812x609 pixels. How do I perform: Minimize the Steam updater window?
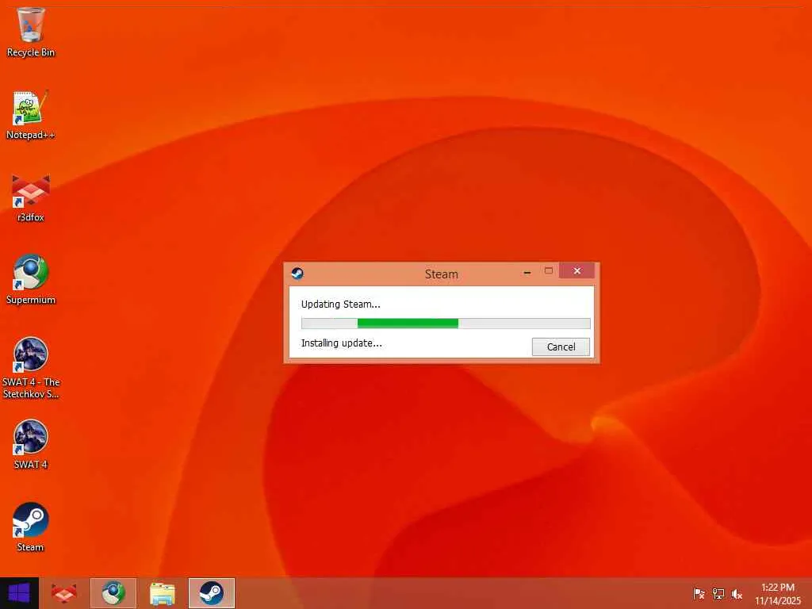click(x=527, y=271)
